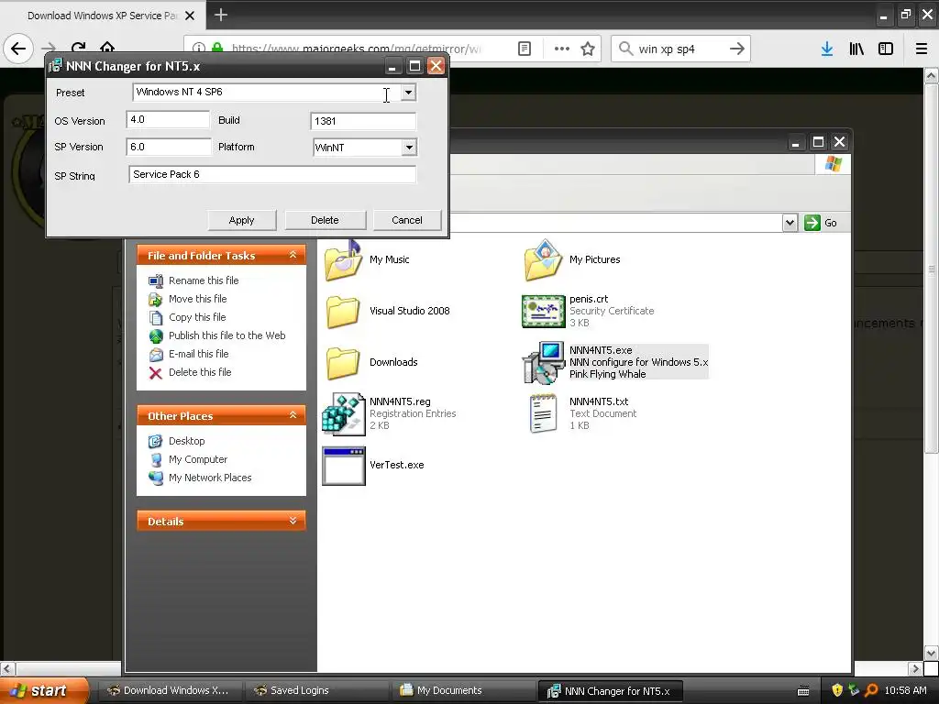Screen dimensions: 939x704
Task: Click Move this file icon
Action: (x=156, y=299)
